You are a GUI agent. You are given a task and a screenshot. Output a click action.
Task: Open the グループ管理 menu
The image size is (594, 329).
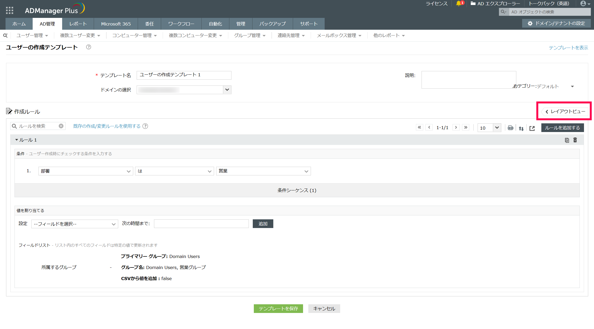coord(250,36)
